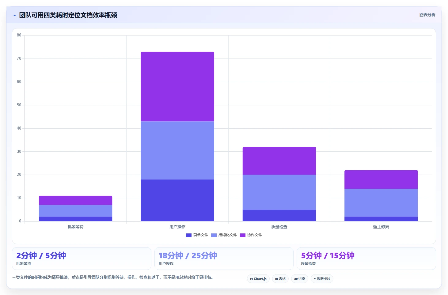Screen dimensions: 448x295
Task: Select the 表格 tag pill
Action: coord(280,279)
